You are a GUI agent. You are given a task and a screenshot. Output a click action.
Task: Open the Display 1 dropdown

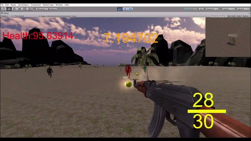[x=7, y=16]
